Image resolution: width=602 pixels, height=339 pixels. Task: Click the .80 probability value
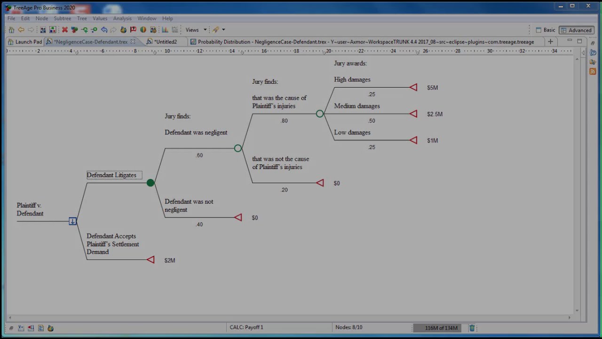click(284, 121)
